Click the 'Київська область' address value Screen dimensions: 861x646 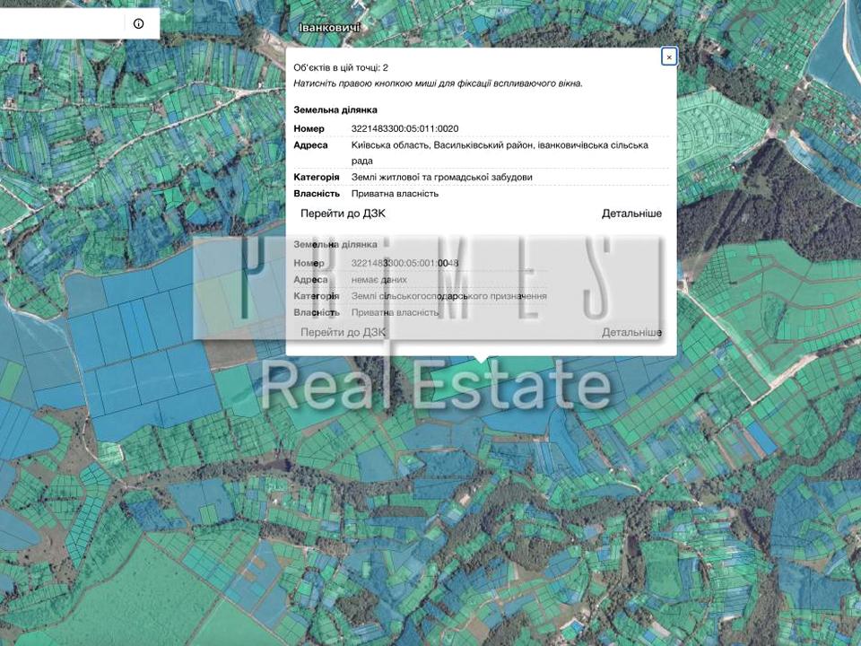(x=500, y=145)
